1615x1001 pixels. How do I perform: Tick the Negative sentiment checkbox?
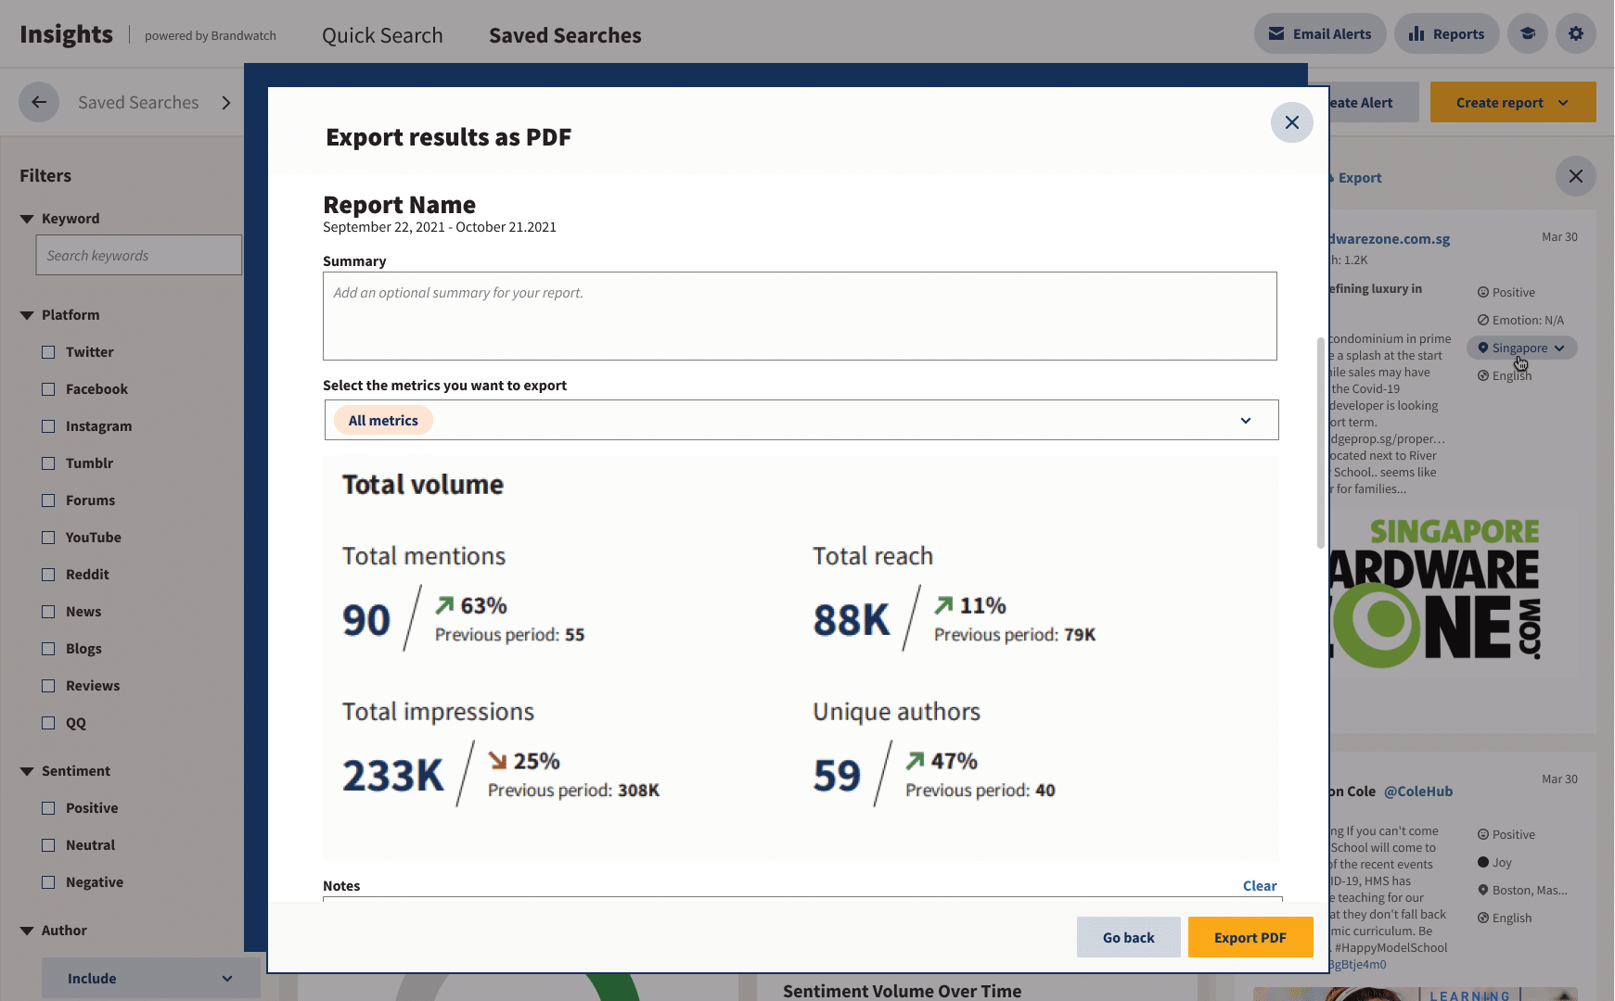point(48,882)
